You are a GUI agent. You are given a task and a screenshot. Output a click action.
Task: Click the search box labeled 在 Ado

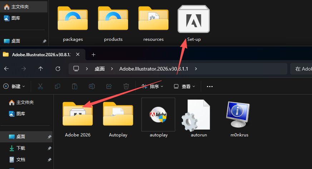tap(301, 69)
